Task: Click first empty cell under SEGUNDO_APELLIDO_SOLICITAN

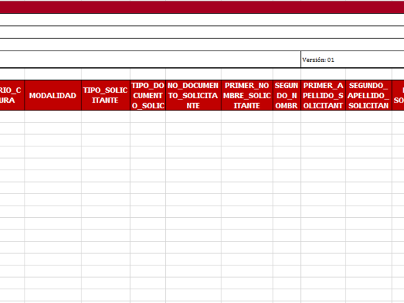Action: [x=369, y=116]
